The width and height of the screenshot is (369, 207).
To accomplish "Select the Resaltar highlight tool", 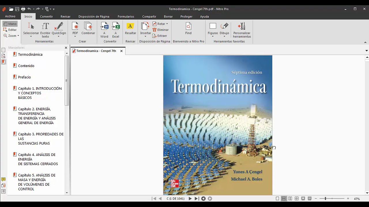I will (x=130, y=28).
